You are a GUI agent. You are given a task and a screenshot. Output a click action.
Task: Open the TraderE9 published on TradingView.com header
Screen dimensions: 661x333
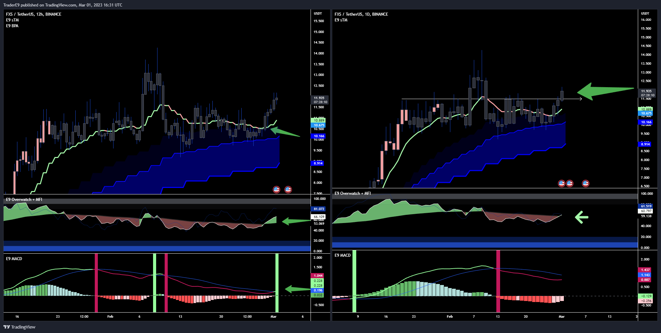point(63,5)
